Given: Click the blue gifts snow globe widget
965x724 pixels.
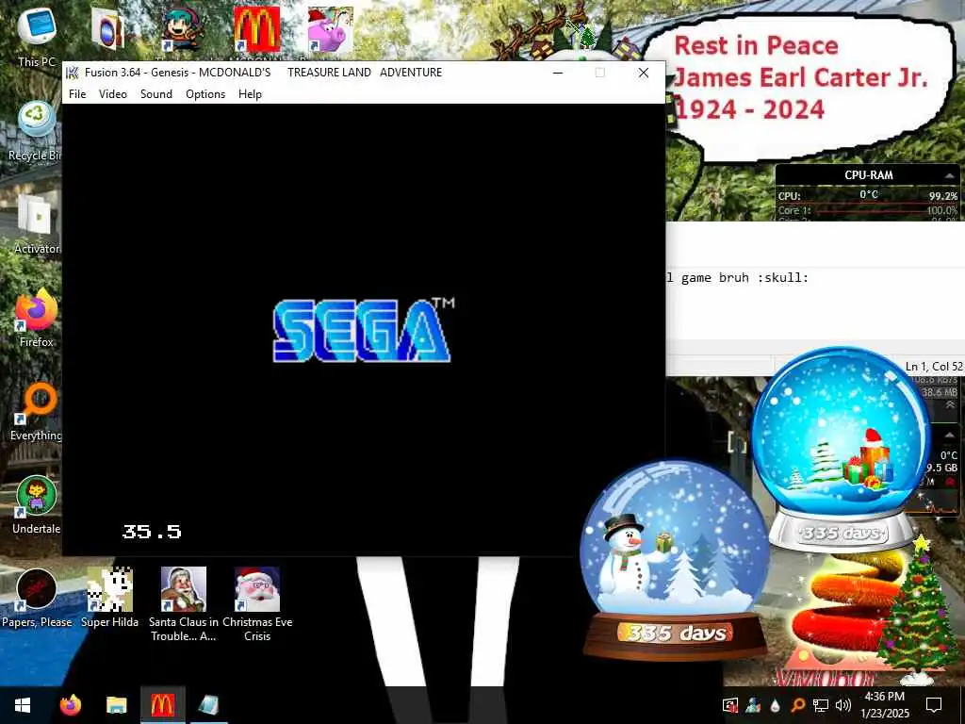Looking at the screenshot, I should [842, 450].
